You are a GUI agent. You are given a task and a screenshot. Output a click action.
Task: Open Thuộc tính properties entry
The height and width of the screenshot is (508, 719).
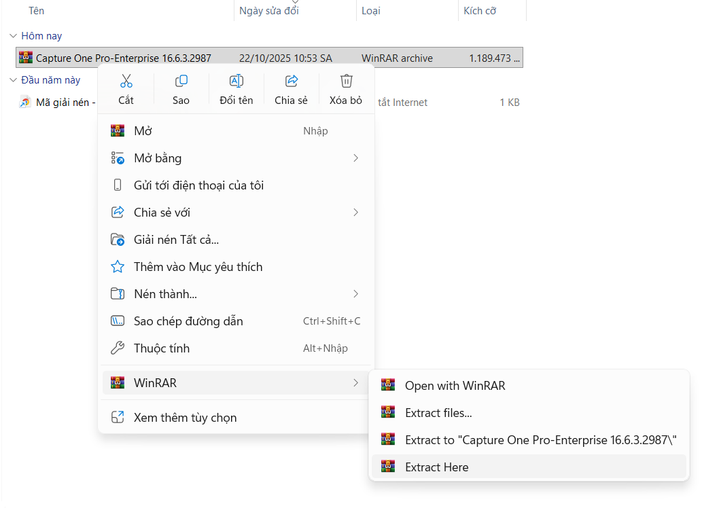tap(162, 348)
